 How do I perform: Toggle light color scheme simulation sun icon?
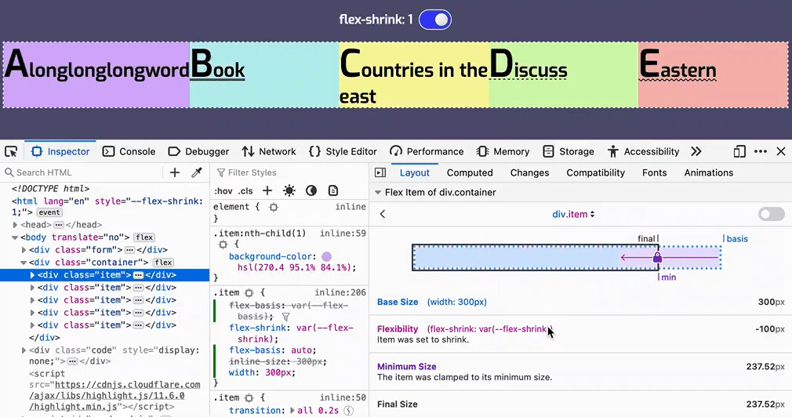[x=289, y=190]
